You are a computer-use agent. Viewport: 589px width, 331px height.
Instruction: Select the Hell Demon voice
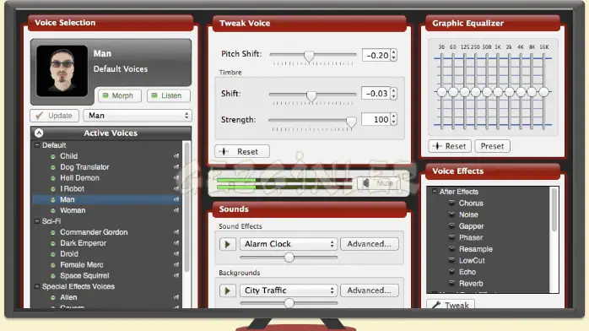79,177
